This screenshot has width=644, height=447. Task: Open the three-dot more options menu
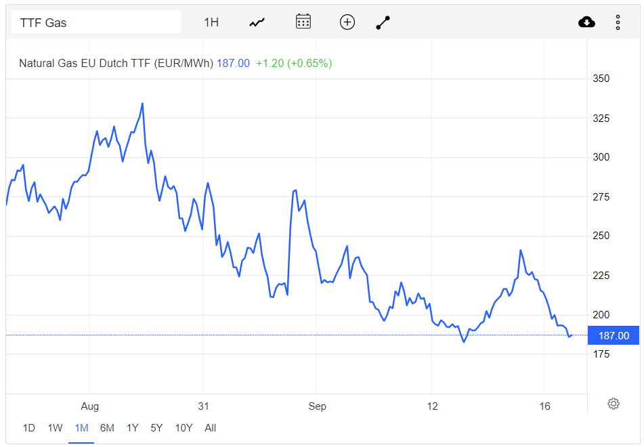(618, 22)
